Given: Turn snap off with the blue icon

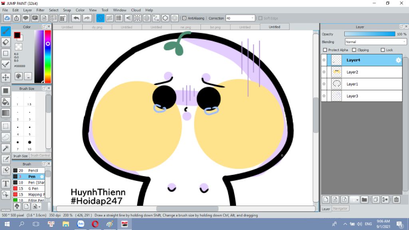Looking at the screenshot, I should pyautogui.click(x=100, y=18).
